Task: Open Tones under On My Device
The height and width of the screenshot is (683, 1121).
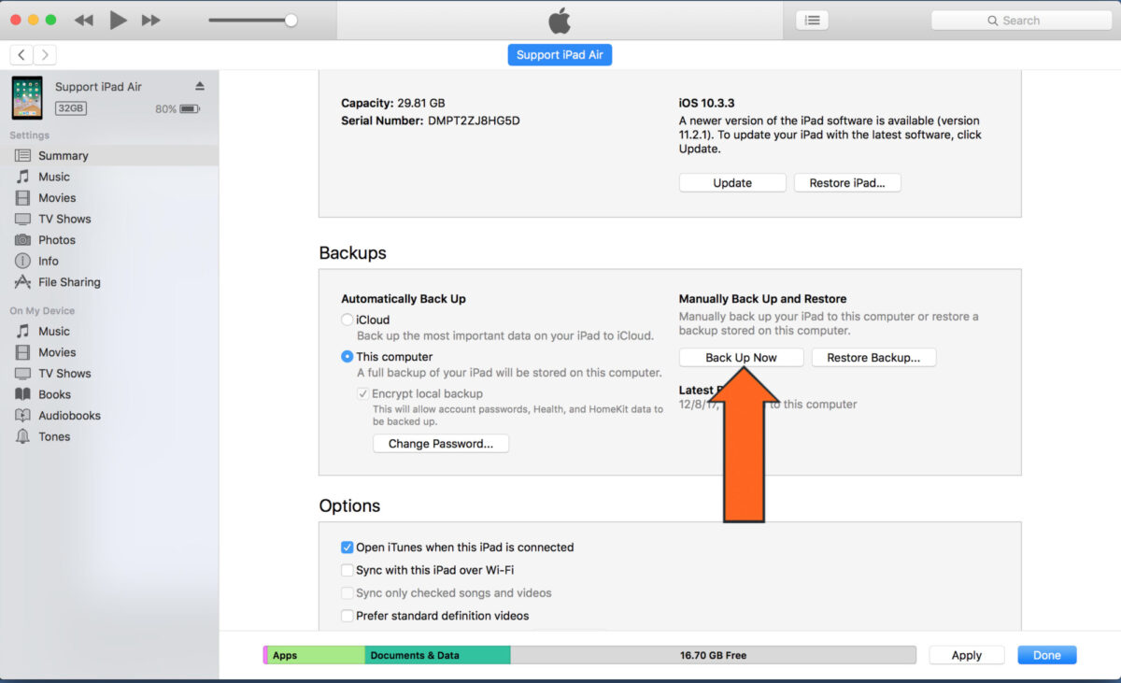Action: click(x=109, y=436)
